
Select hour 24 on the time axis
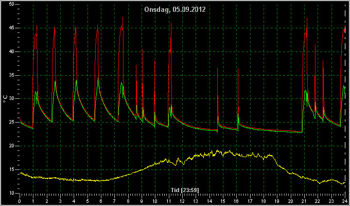tap(345, 201)
